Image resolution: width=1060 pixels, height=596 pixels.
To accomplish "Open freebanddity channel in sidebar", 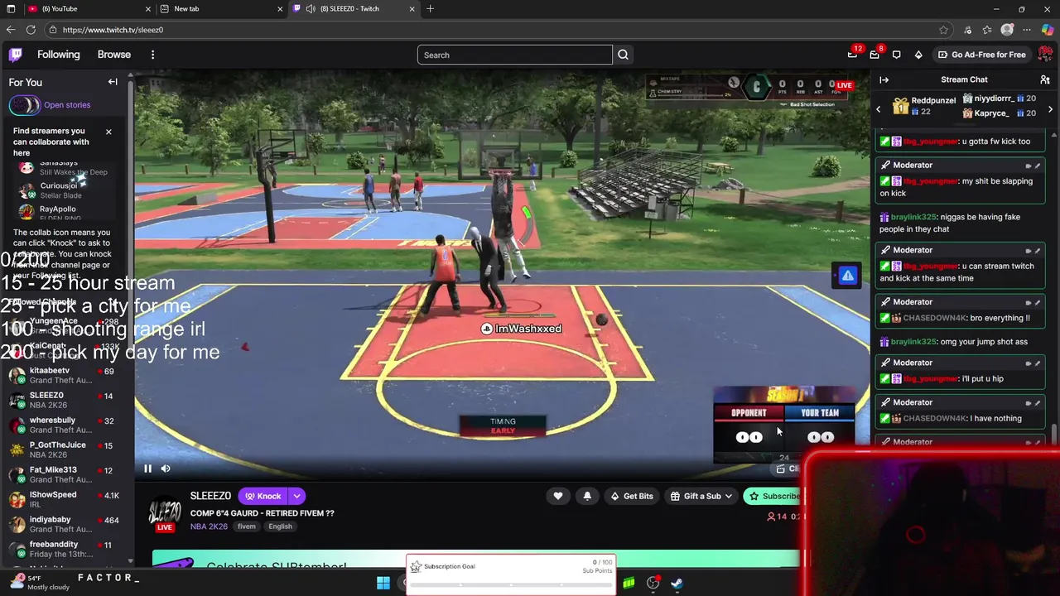I will 65,549.
